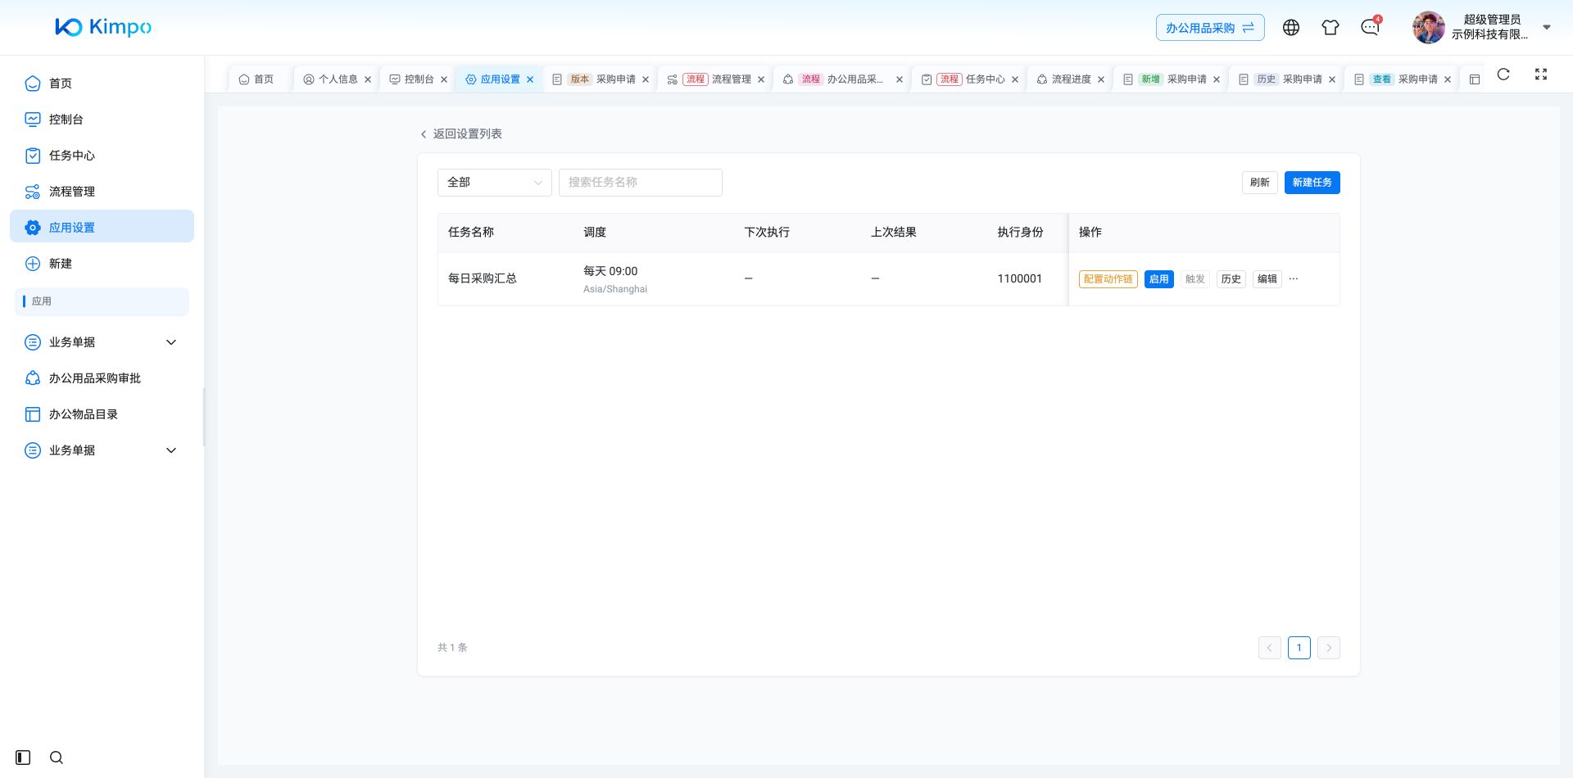1573x778 pixels.
Task: Select 任务中心 in the sidebar
Action: click(x=102, y=156)
